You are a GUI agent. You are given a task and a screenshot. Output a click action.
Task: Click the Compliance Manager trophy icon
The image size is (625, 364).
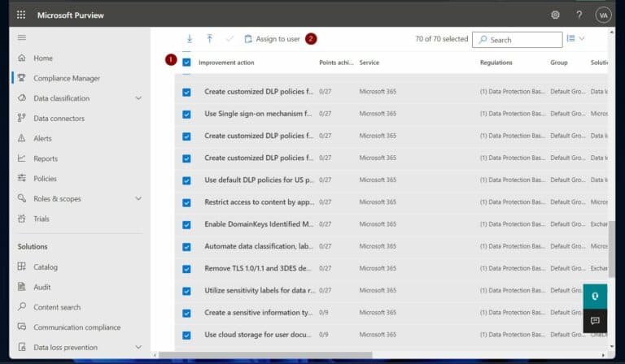click(22, 78)
